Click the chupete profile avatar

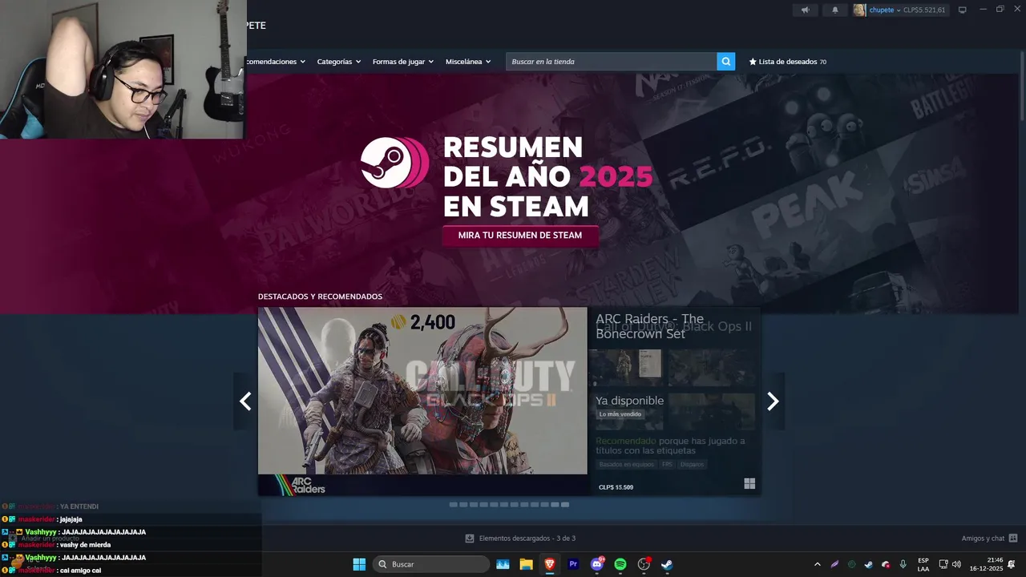coord(859,10)
